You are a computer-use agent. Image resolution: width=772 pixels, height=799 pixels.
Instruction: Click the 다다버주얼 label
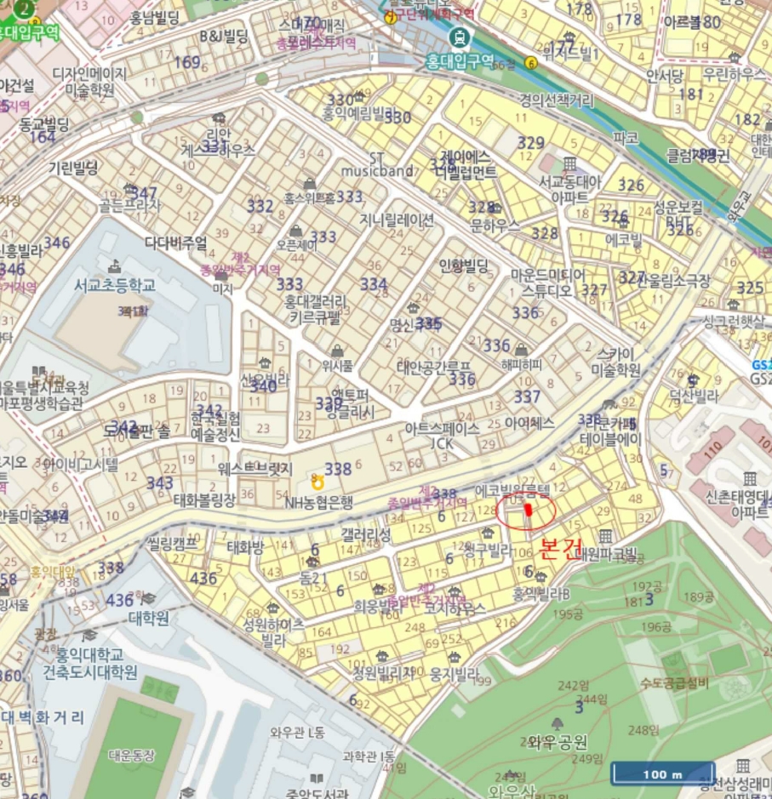coord(176,243)
